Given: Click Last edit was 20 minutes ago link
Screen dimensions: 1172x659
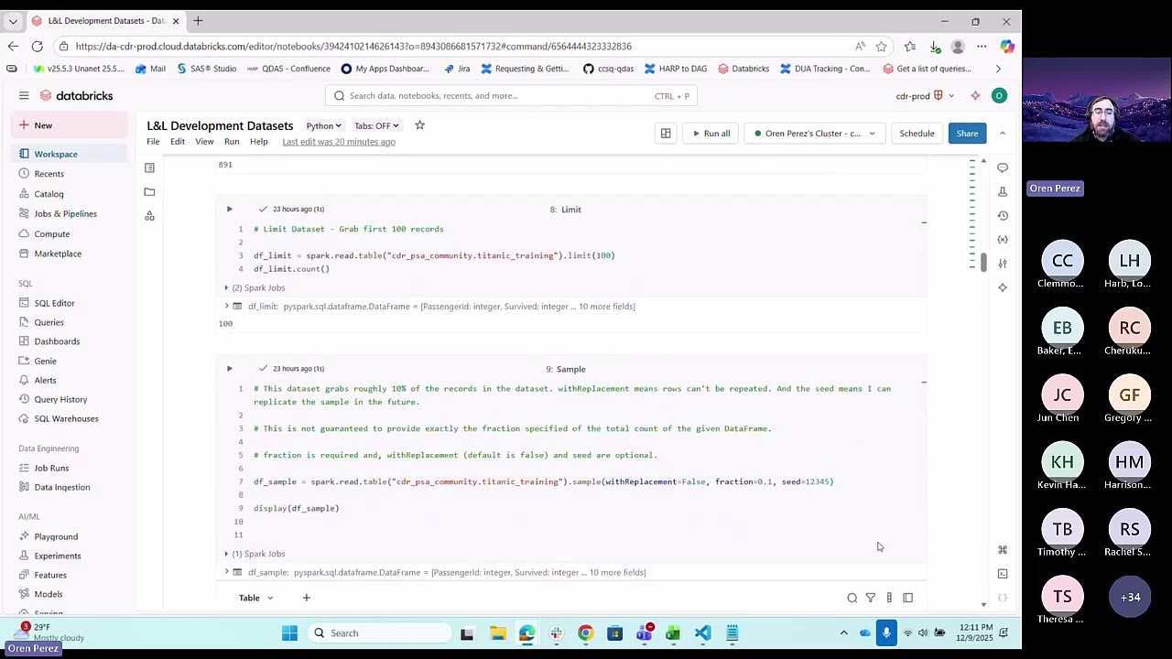Looking at the screenshot, I should [339, 142].
